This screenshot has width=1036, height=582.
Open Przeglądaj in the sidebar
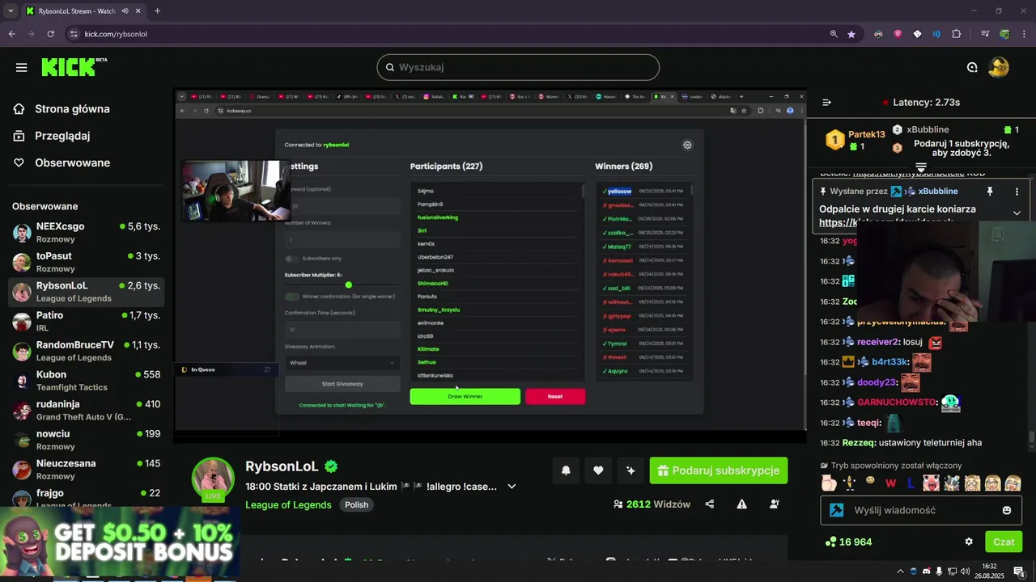[x=62, y=136]
